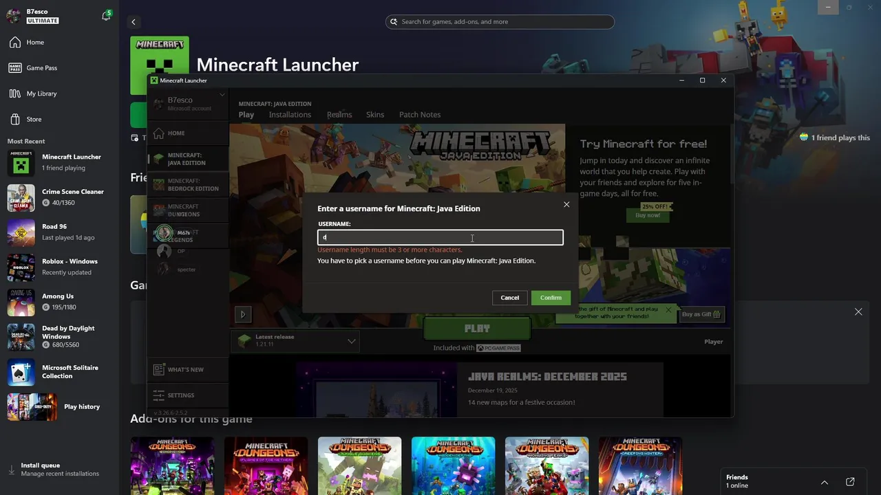Pop out the Friends panel
This screenshot has height=495, width=881.
pos(850,482)
